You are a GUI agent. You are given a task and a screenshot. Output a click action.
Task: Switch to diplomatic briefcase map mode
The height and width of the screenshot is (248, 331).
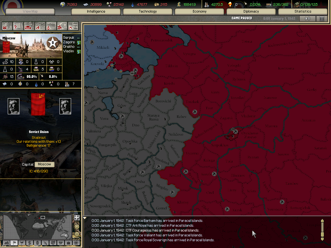click(69, 243)
